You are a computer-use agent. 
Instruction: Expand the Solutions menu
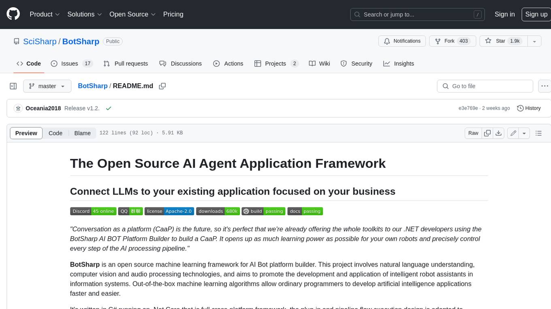point(85,14)
